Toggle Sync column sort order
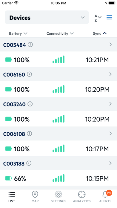 click(100, 33)
